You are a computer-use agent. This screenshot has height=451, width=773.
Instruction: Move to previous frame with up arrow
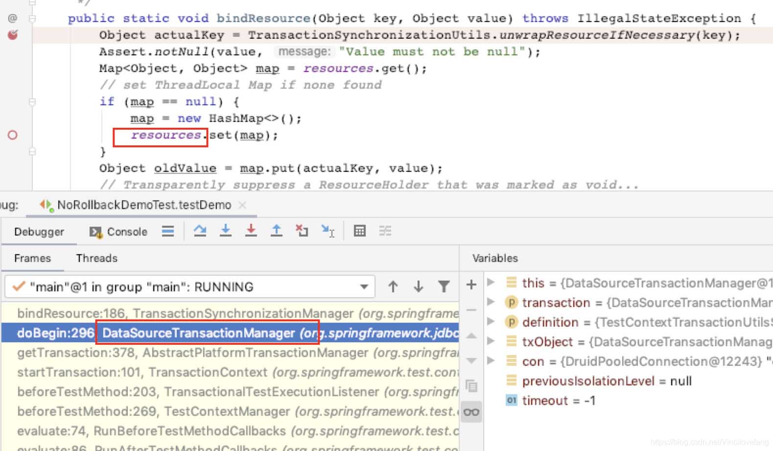[x=393, y=286]
